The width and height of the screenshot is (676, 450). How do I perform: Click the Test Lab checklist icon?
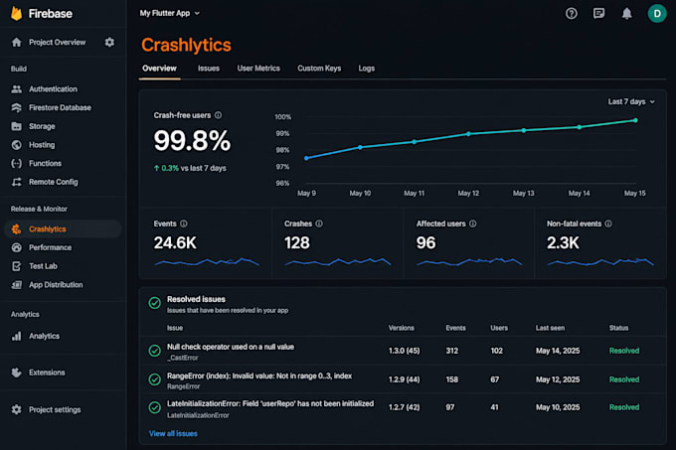(x=16, y=266)
